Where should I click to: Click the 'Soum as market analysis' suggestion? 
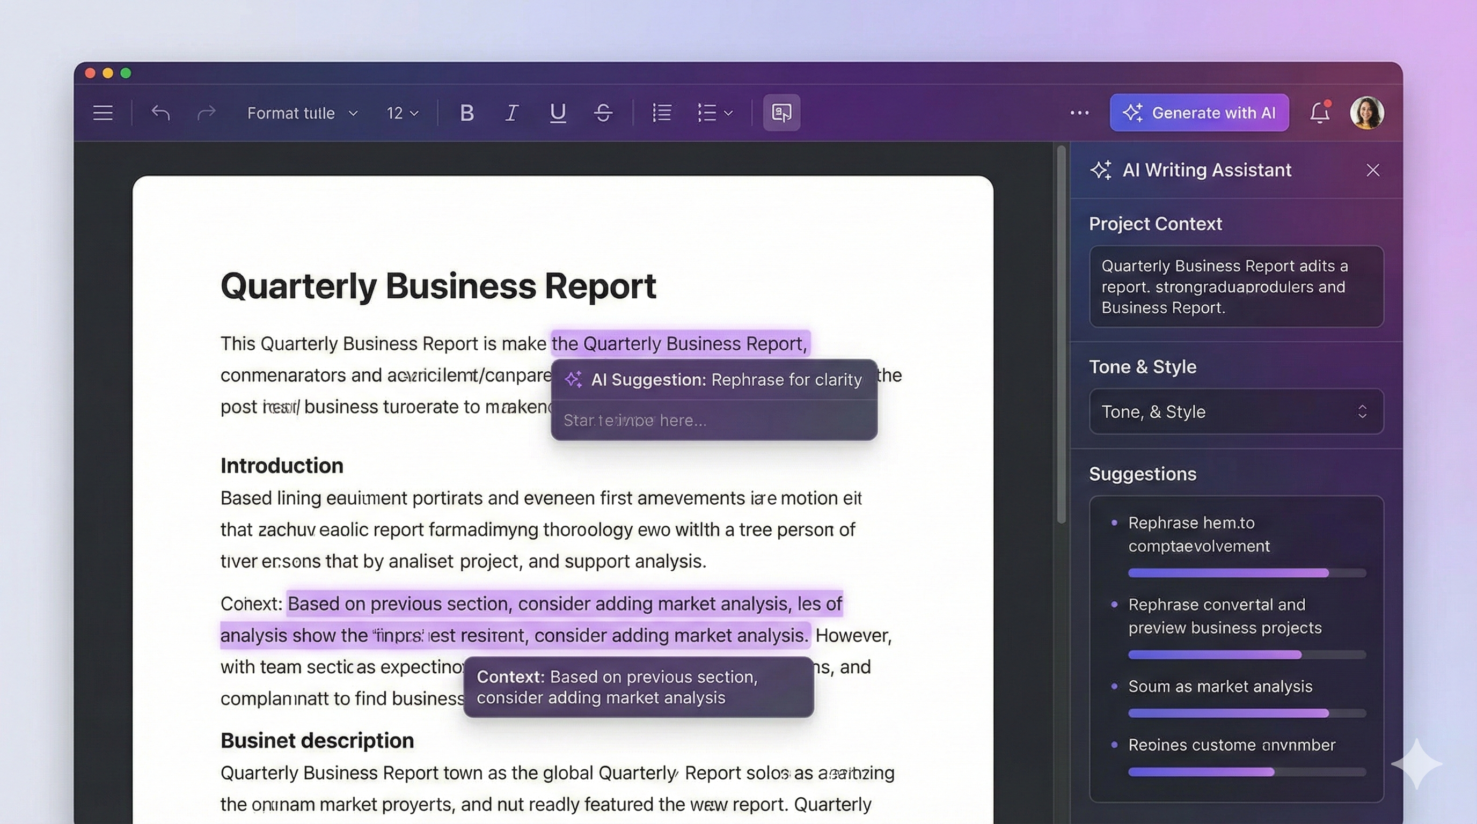pyautogui.click(x=1219, y=687)
